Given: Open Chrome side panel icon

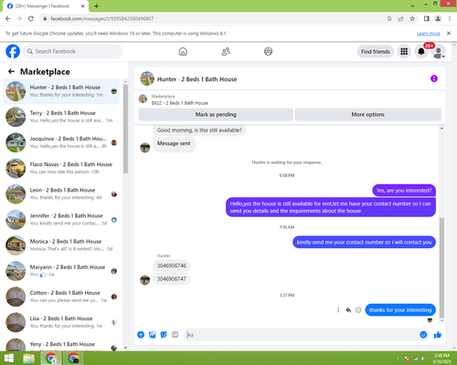Looking at the screenshot, I should tap(427, 18).
